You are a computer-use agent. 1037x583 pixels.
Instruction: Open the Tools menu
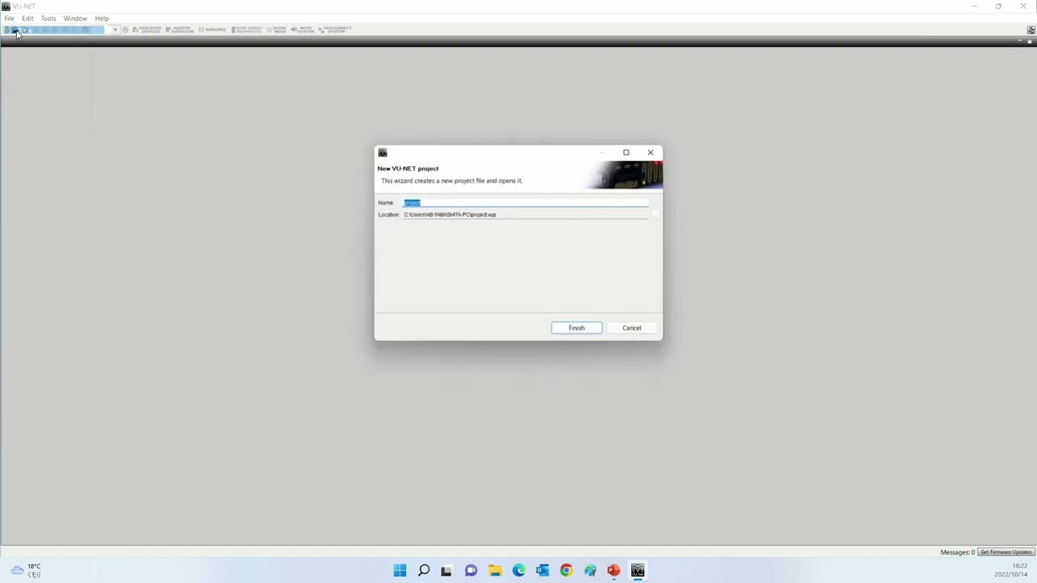click(49, 18)
